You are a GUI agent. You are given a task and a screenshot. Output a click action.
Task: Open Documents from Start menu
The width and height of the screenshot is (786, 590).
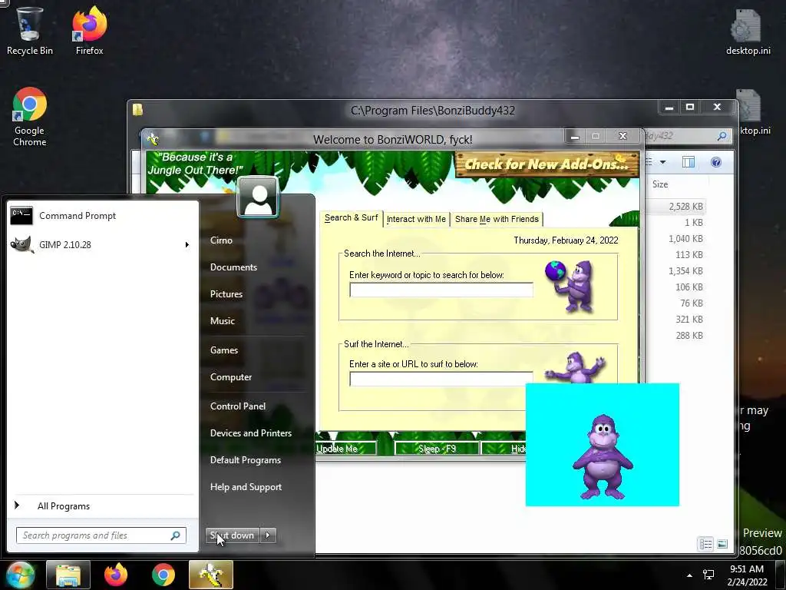click(x=233, y=267)
